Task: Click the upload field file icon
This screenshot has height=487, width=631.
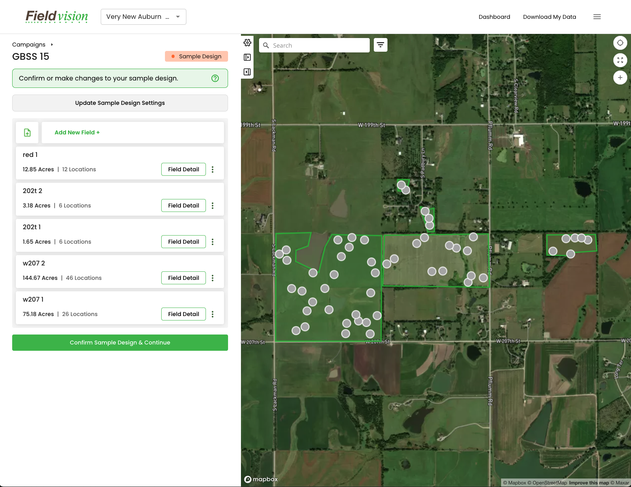Action: click(27, 132)
